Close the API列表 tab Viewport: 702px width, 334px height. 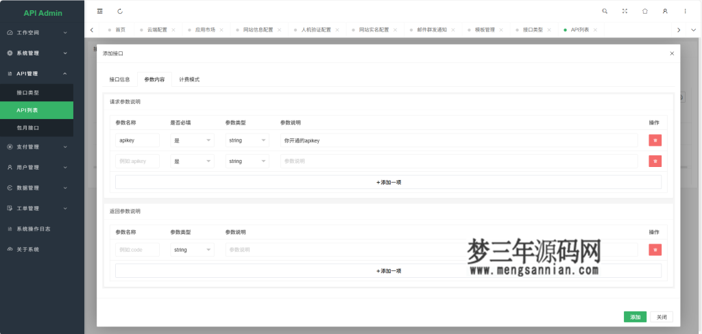click(x=595, y=30)
